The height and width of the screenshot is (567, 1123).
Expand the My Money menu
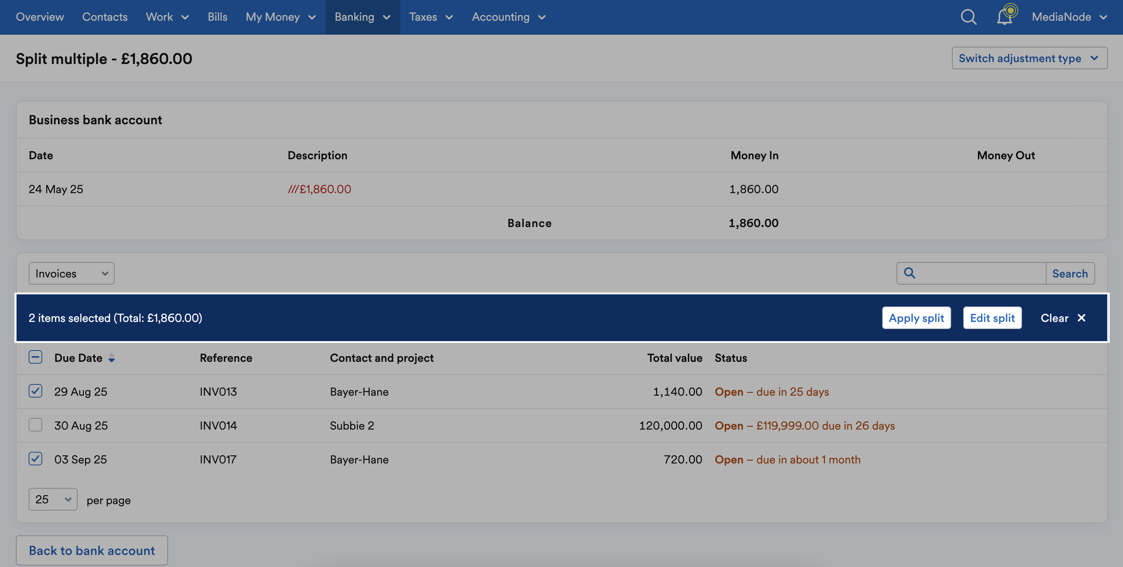(x=281, y=17)
